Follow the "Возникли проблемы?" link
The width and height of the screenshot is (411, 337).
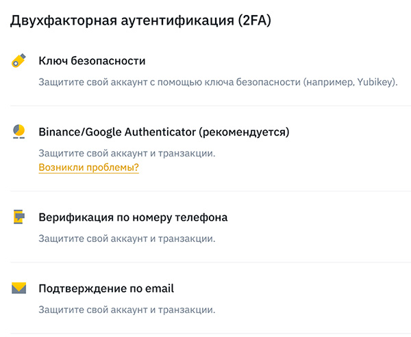[x=88, y=167]
